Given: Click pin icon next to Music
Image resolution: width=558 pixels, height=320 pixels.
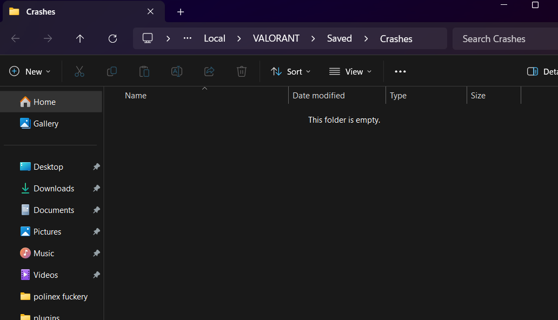Looking at the screenshot, I should pyautogui.click(x=96, y=254).
